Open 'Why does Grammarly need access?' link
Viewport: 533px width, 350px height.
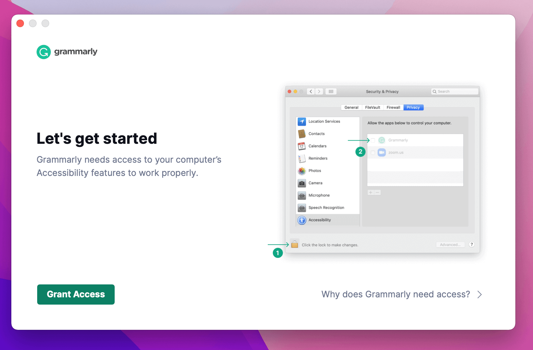[396, 294]
